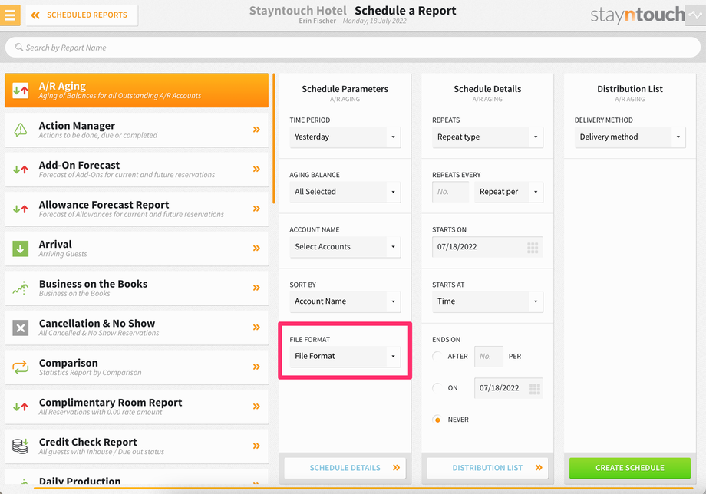
Task: Open the Time Period Yesterday dropdown
Action: coord(345,137)
